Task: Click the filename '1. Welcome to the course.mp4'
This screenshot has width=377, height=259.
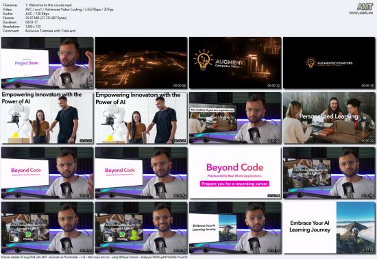Action: point(49,5)
